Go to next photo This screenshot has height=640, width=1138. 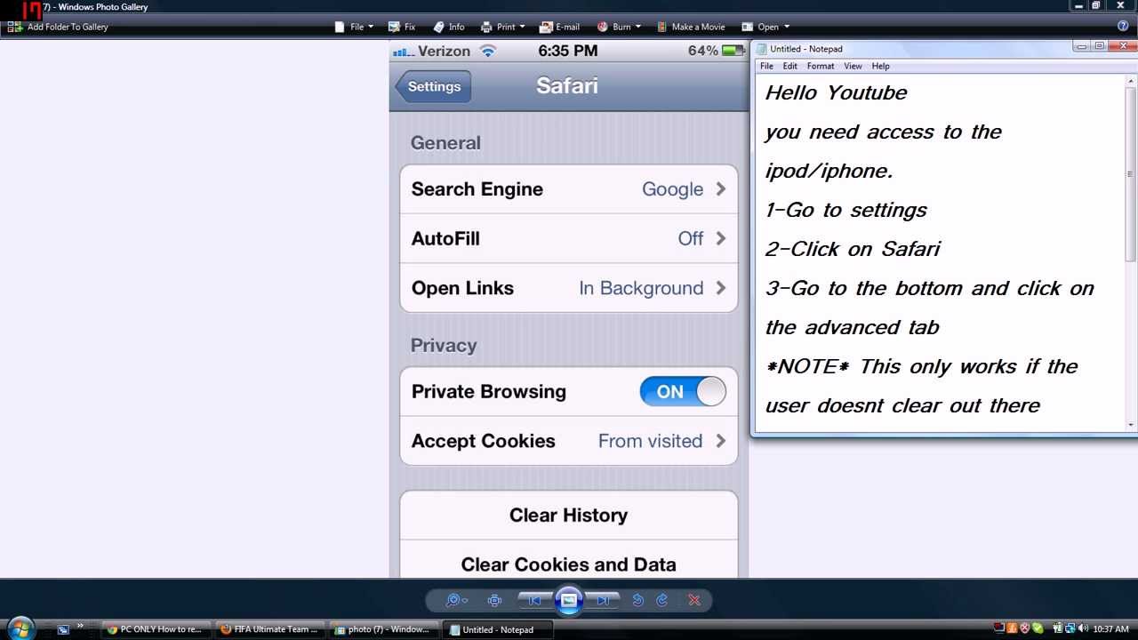[x=603, y=601]
